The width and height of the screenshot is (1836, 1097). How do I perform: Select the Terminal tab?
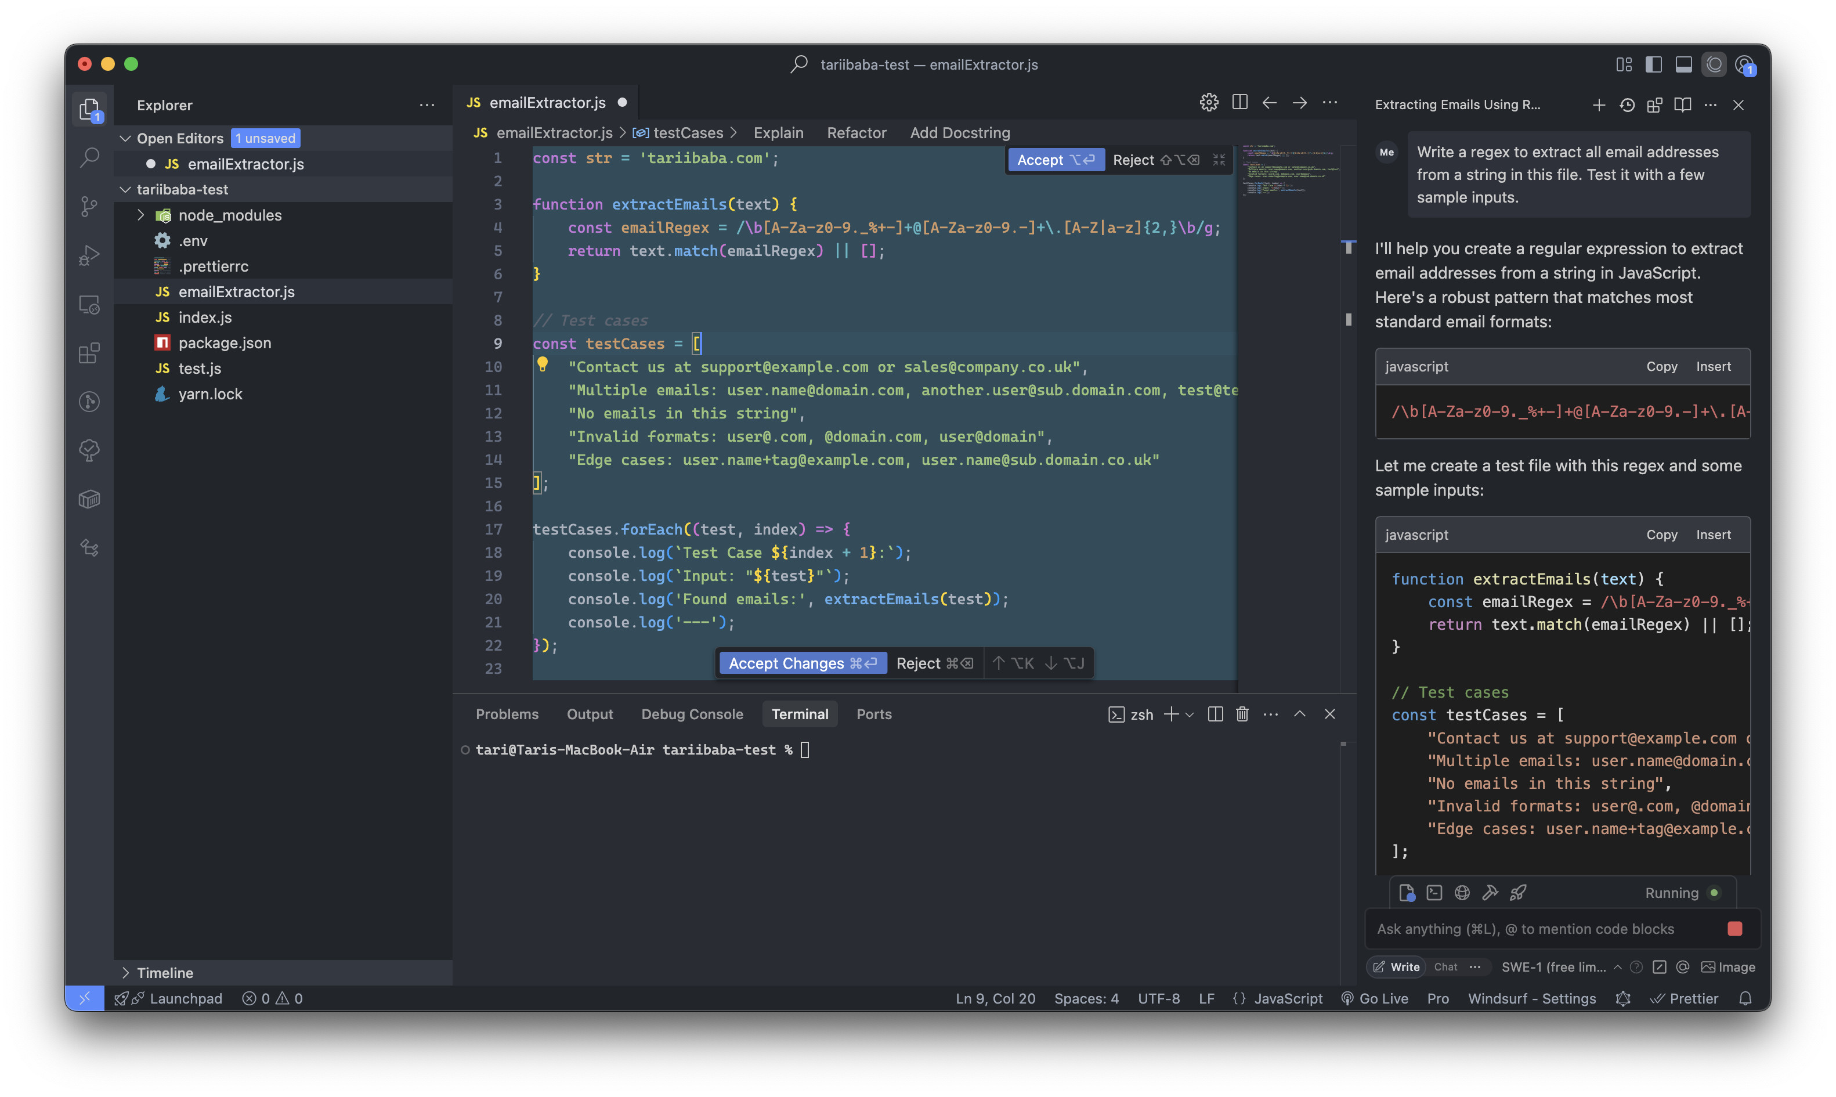tap(800, 714)
